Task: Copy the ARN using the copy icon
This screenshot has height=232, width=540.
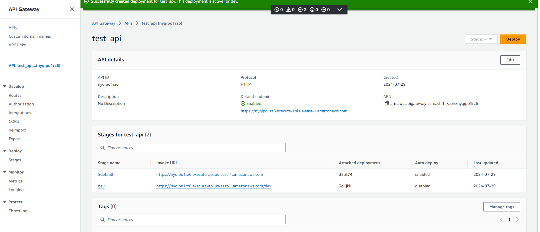Action: click(387, 103)
